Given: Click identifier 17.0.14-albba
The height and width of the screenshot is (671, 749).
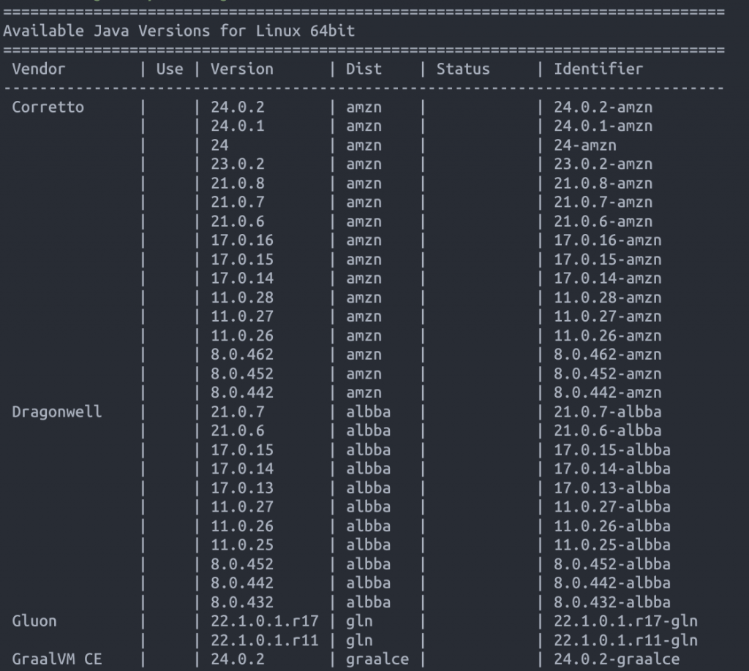Looking at the screenshot, I should (612, 469).
